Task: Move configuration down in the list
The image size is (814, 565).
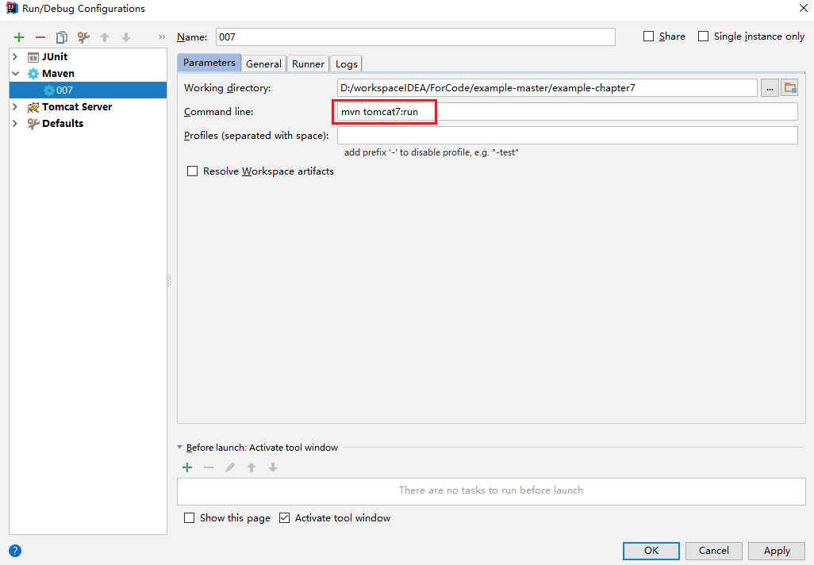Action: click(x=125, y=37)
